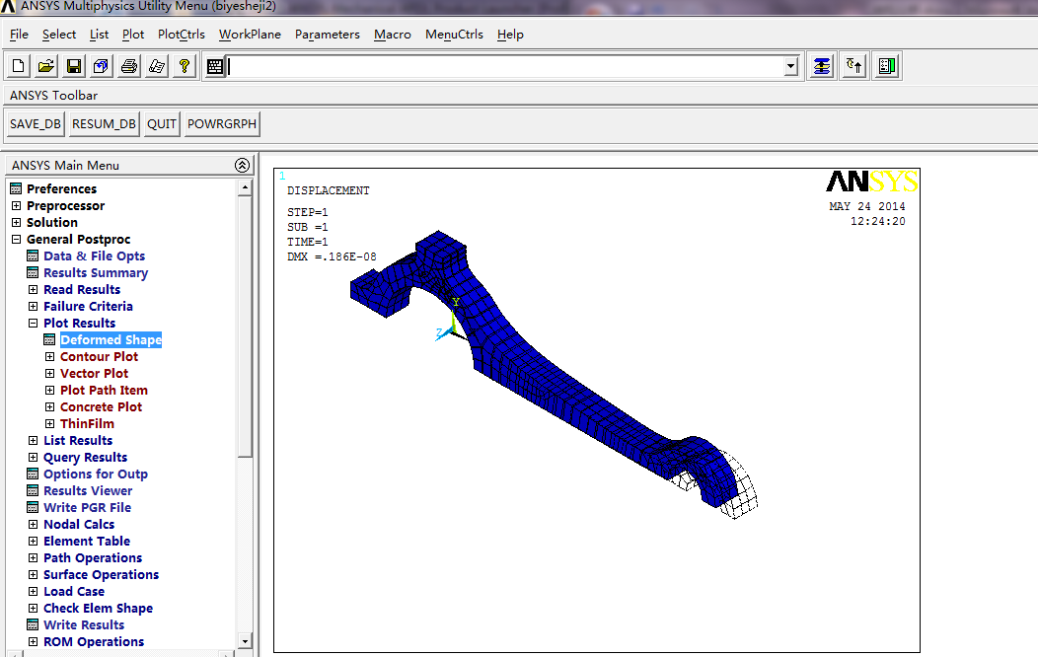Click the Main Menu vertical scrollbar thumb
The height and width of the screenshot is (657, 1038).
[x=245, y=327]
